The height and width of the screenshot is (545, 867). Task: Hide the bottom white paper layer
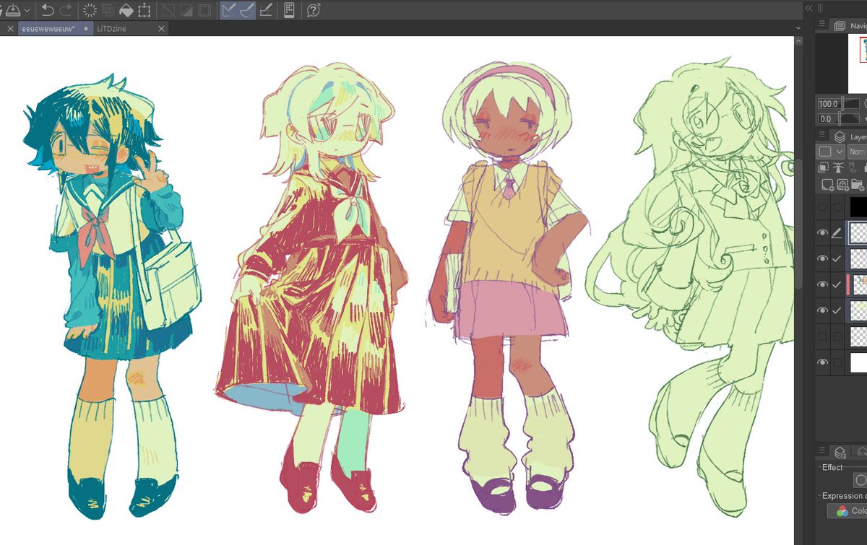click(x=822, y=362)
